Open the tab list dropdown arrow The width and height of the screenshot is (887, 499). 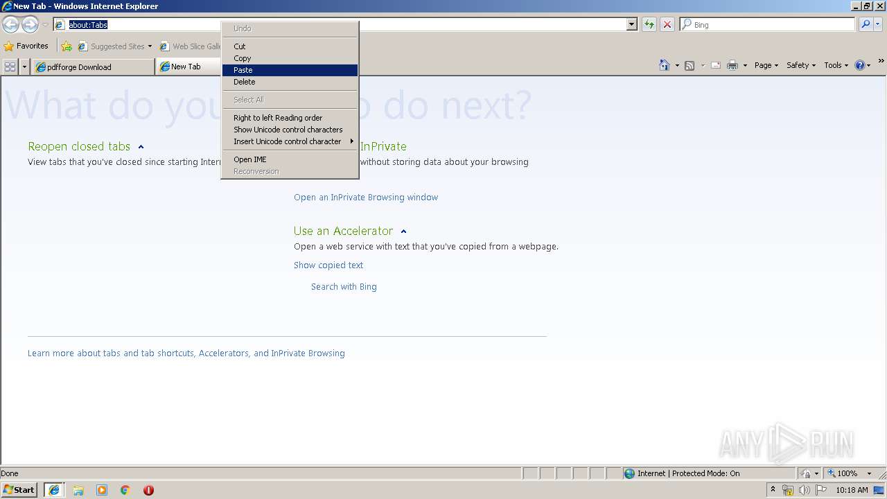25,67
